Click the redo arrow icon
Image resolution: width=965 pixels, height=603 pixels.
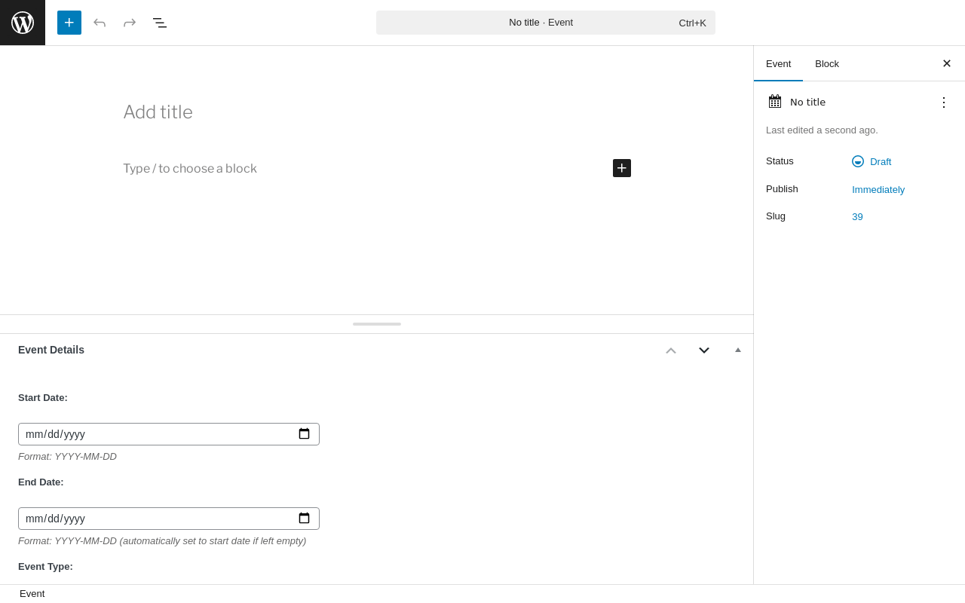click(x=130, y=23)
